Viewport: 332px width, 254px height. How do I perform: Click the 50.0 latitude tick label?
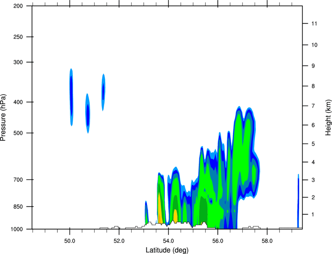click(70, 241)
